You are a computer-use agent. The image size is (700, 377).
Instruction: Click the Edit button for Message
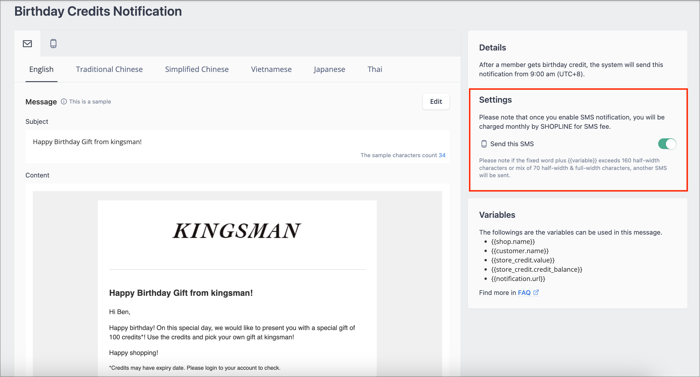(x=436, y=101)
